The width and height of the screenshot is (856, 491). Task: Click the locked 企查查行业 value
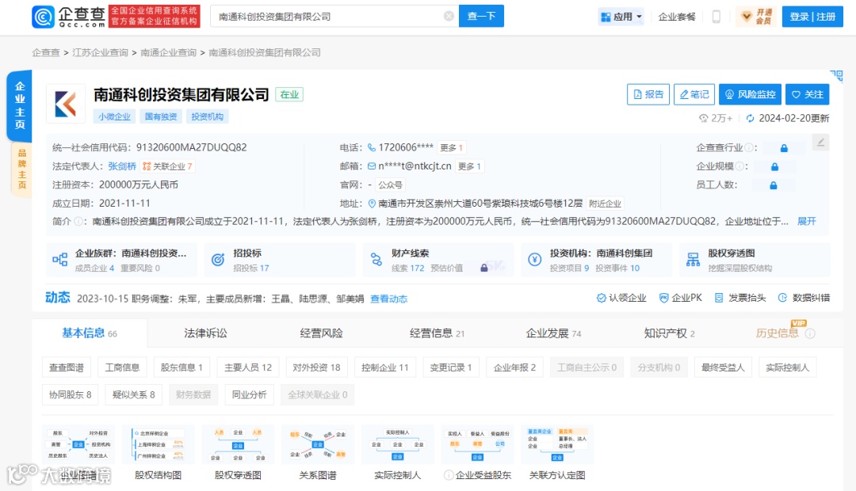[784, 148]
